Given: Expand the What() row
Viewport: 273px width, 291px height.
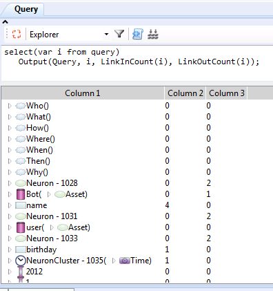Looking at the screenshot, I should (x=10, y=117).
